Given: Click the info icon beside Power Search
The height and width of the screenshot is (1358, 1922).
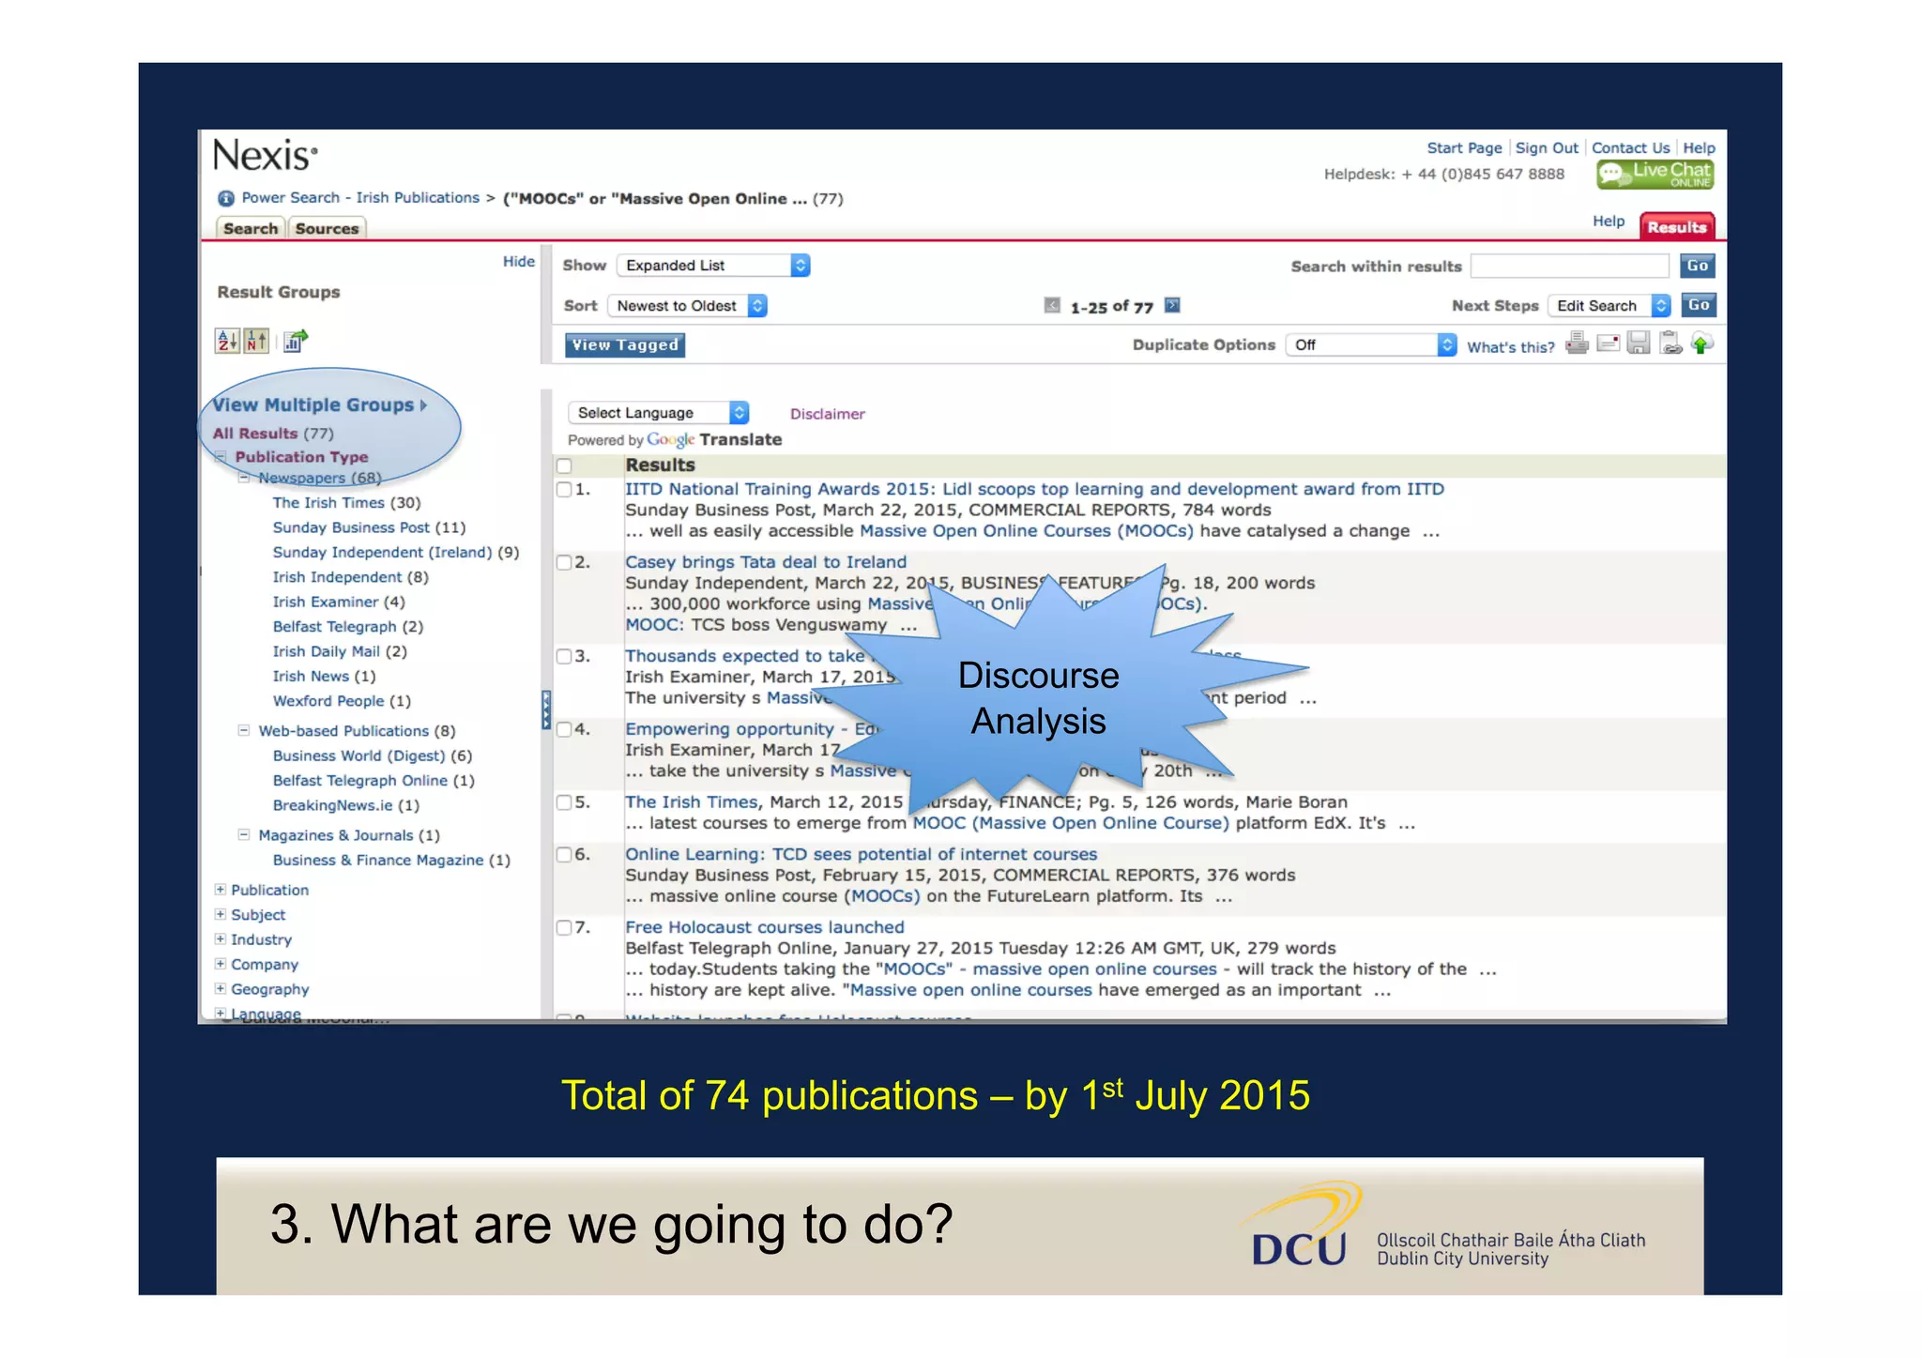Looking at the screenshot, I should click(x=226, y=199).
